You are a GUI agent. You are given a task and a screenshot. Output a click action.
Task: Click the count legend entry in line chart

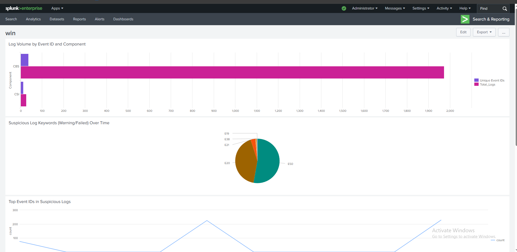[498, 240]
